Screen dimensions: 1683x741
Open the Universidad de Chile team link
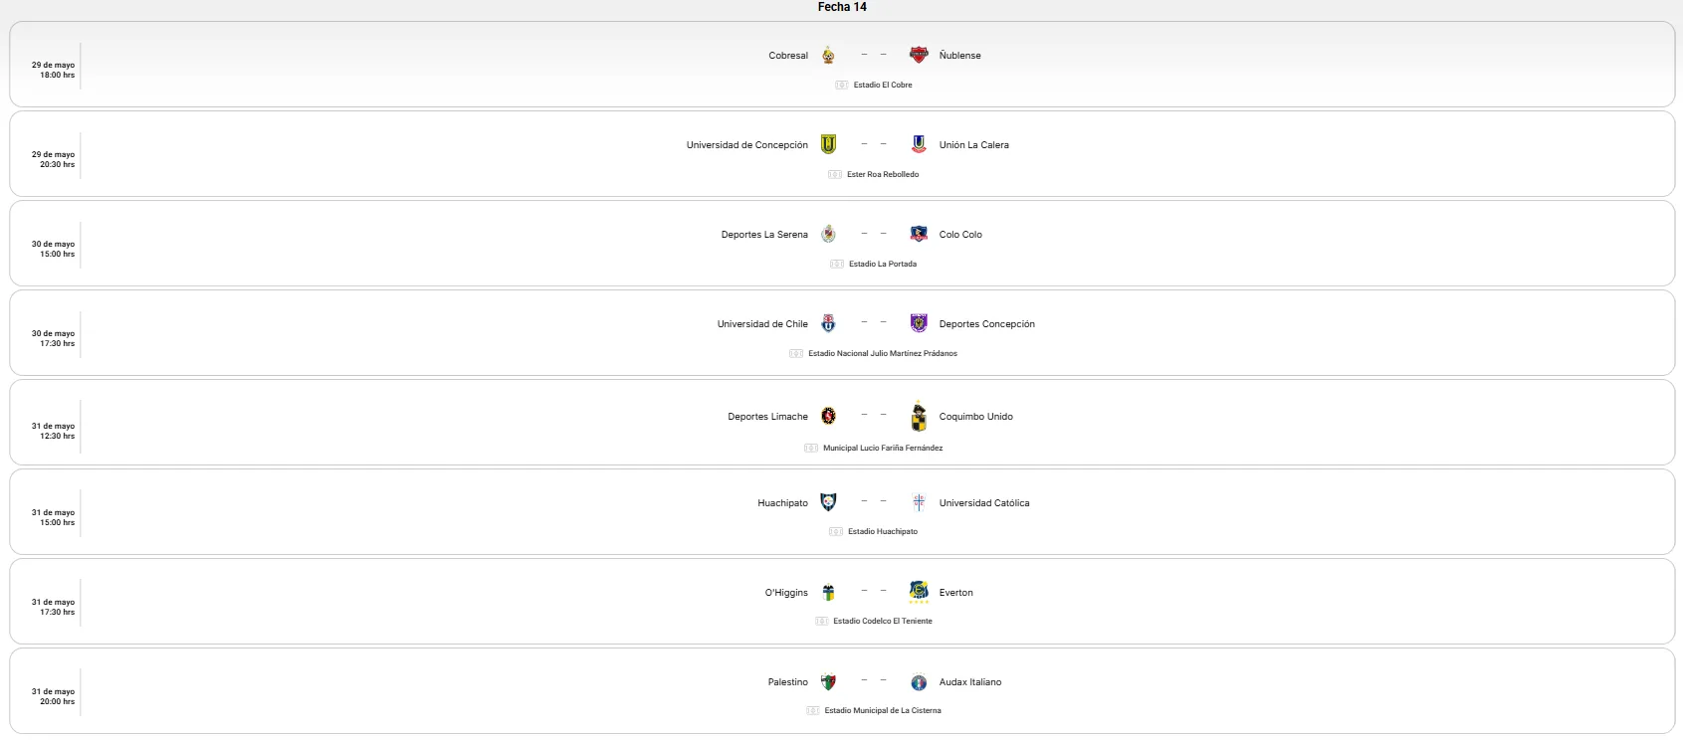tap(762, 324)
